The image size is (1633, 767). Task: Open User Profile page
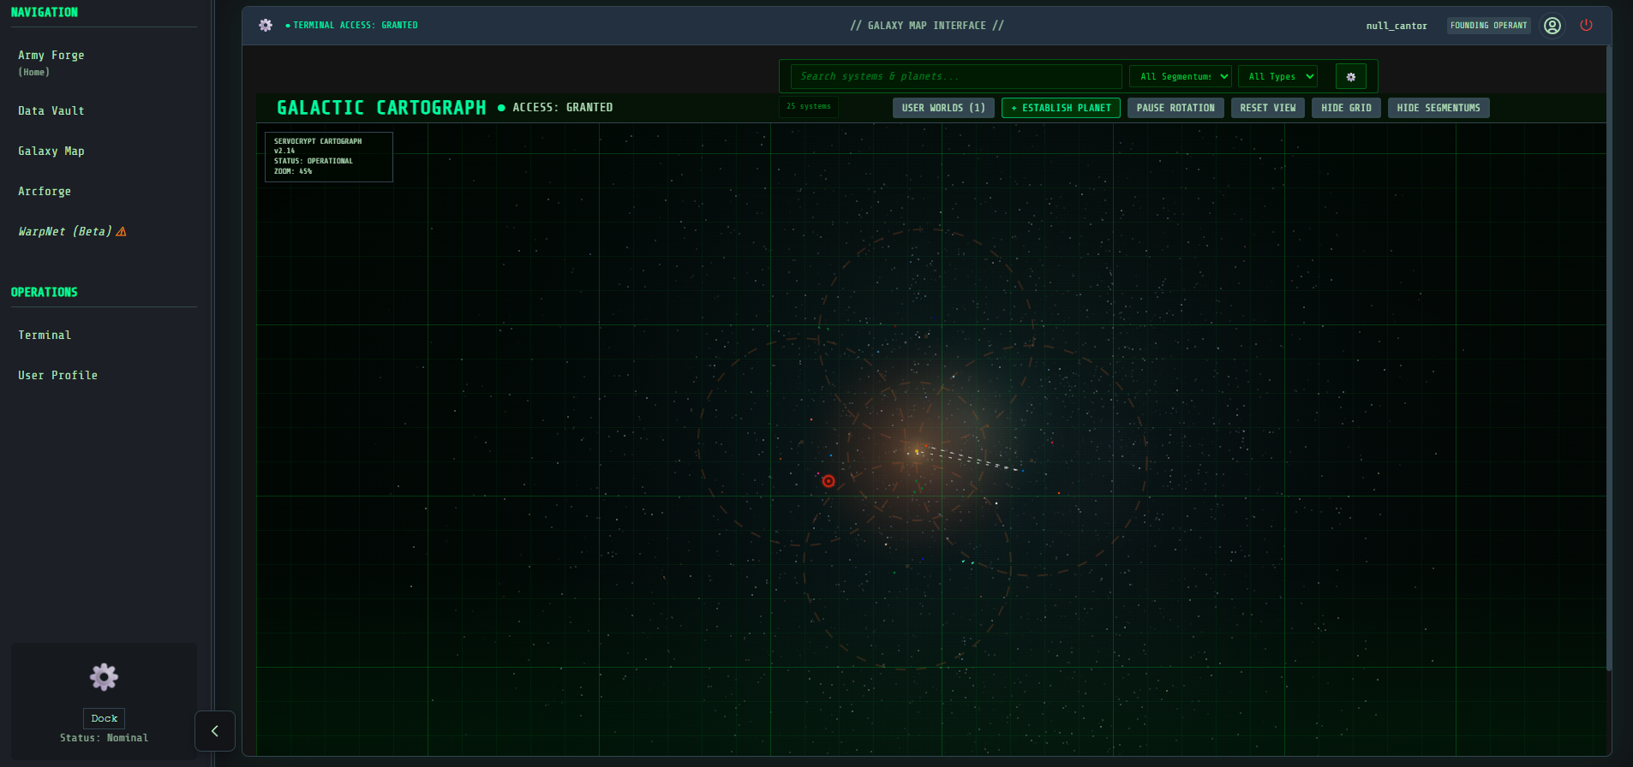pyautogui.click(x=58, y=376)
